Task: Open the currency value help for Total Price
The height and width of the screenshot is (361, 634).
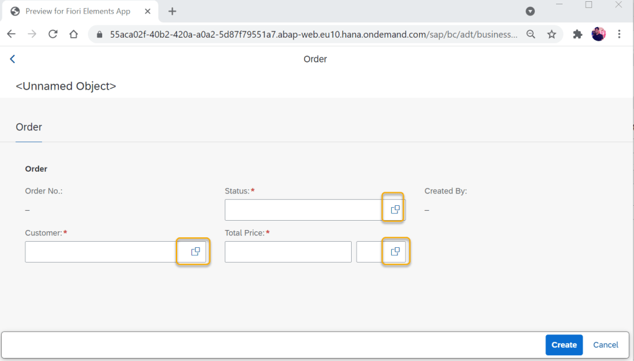Action: (x=395, y=252)
